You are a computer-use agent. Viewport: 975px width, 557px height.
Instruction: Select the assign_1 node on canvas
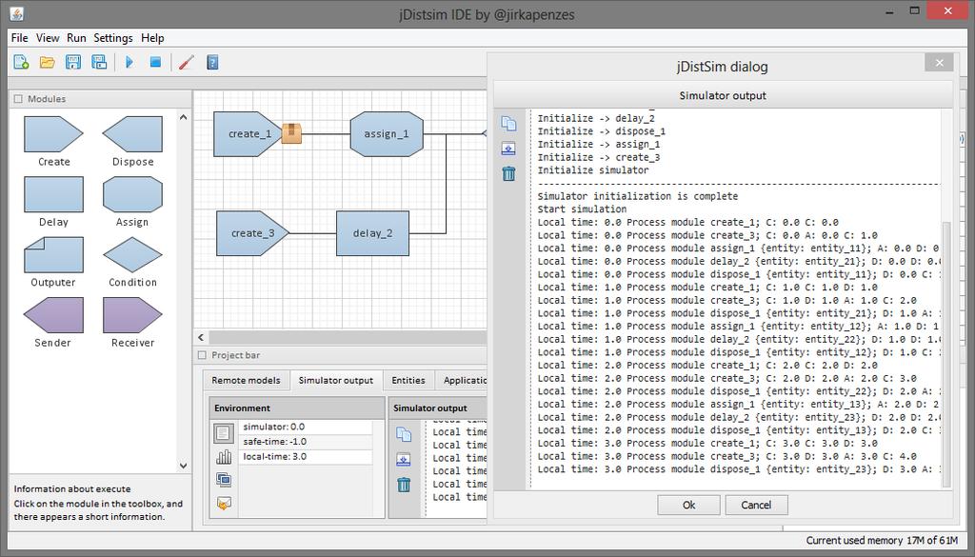(387, 133)
